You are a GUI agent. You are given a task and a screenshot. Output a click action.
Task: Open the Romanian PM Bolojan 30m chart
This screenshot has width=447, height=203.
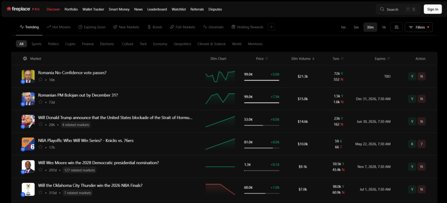click(x=220, y=98)
